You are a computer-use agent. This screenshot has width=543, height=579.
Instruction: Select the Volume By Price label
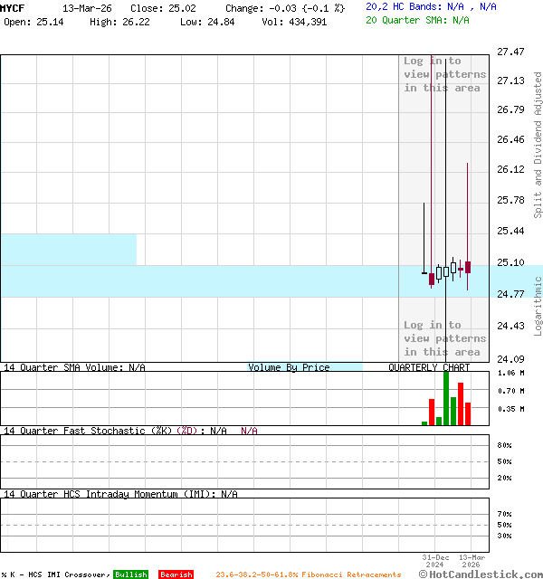pyautogui.click(x=289, y=367)
